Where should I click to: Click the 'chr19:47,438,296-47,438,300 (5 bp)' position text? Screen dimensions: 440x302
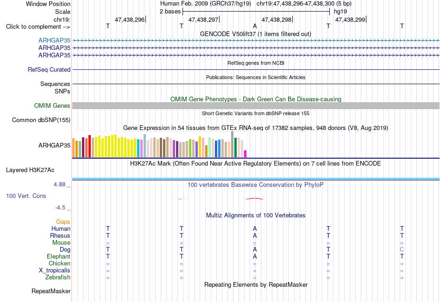coord(304,4)
